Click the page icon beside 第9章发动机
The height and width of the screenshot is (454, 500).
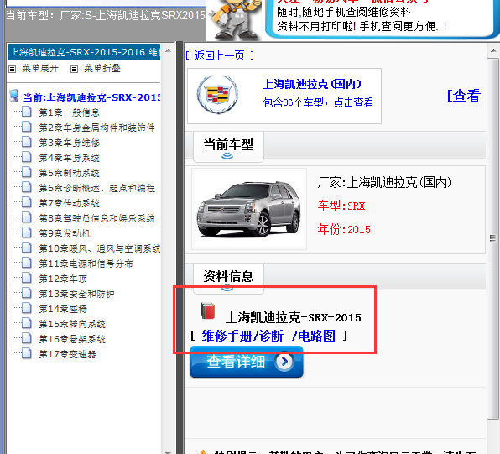tap(27, 233)
